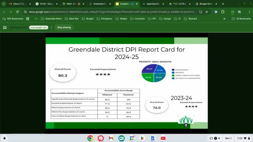Screen dimensions: 253x142
Task: Bookmark this page with star icon
Action: tap(207, 12)
